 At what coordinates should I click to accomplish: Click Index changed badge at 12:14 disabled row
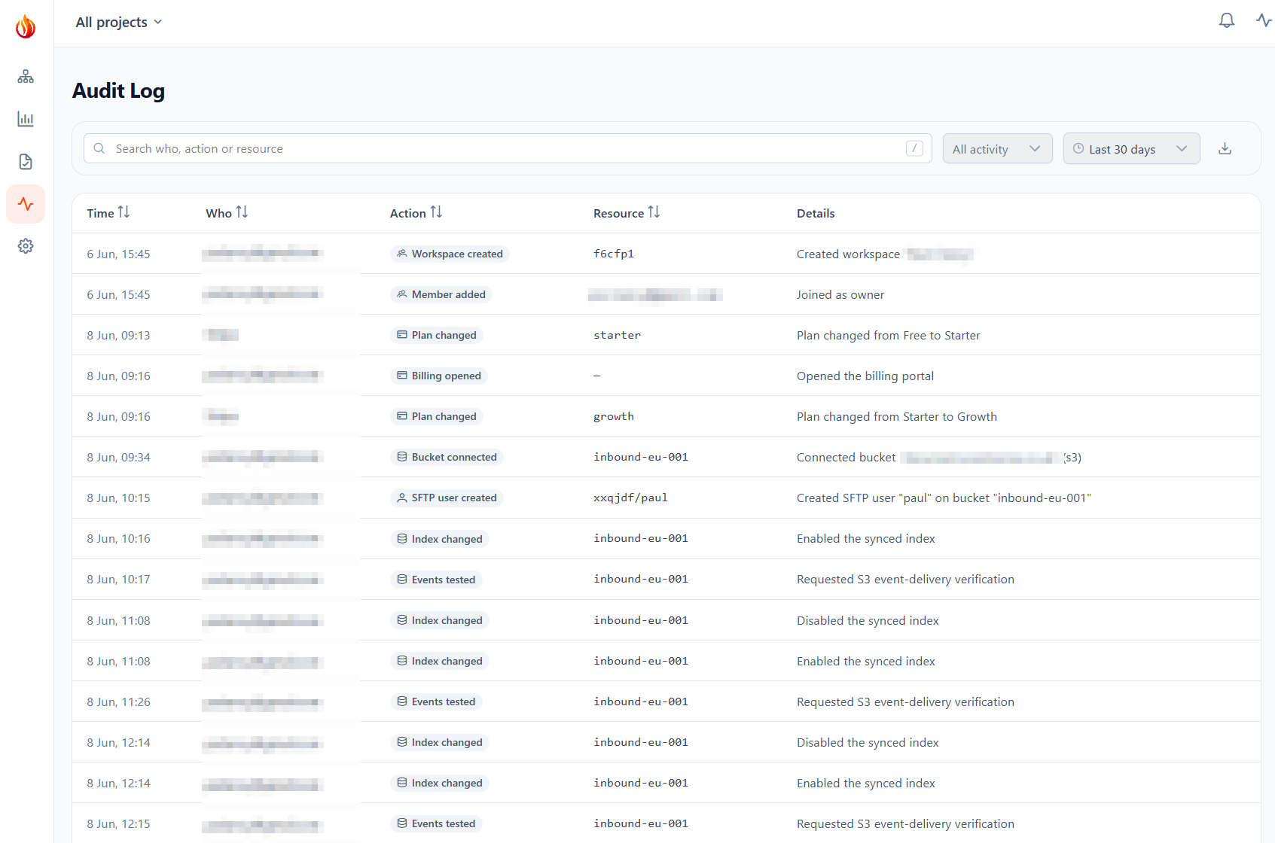pyautogui.click(x=440, y=742)
